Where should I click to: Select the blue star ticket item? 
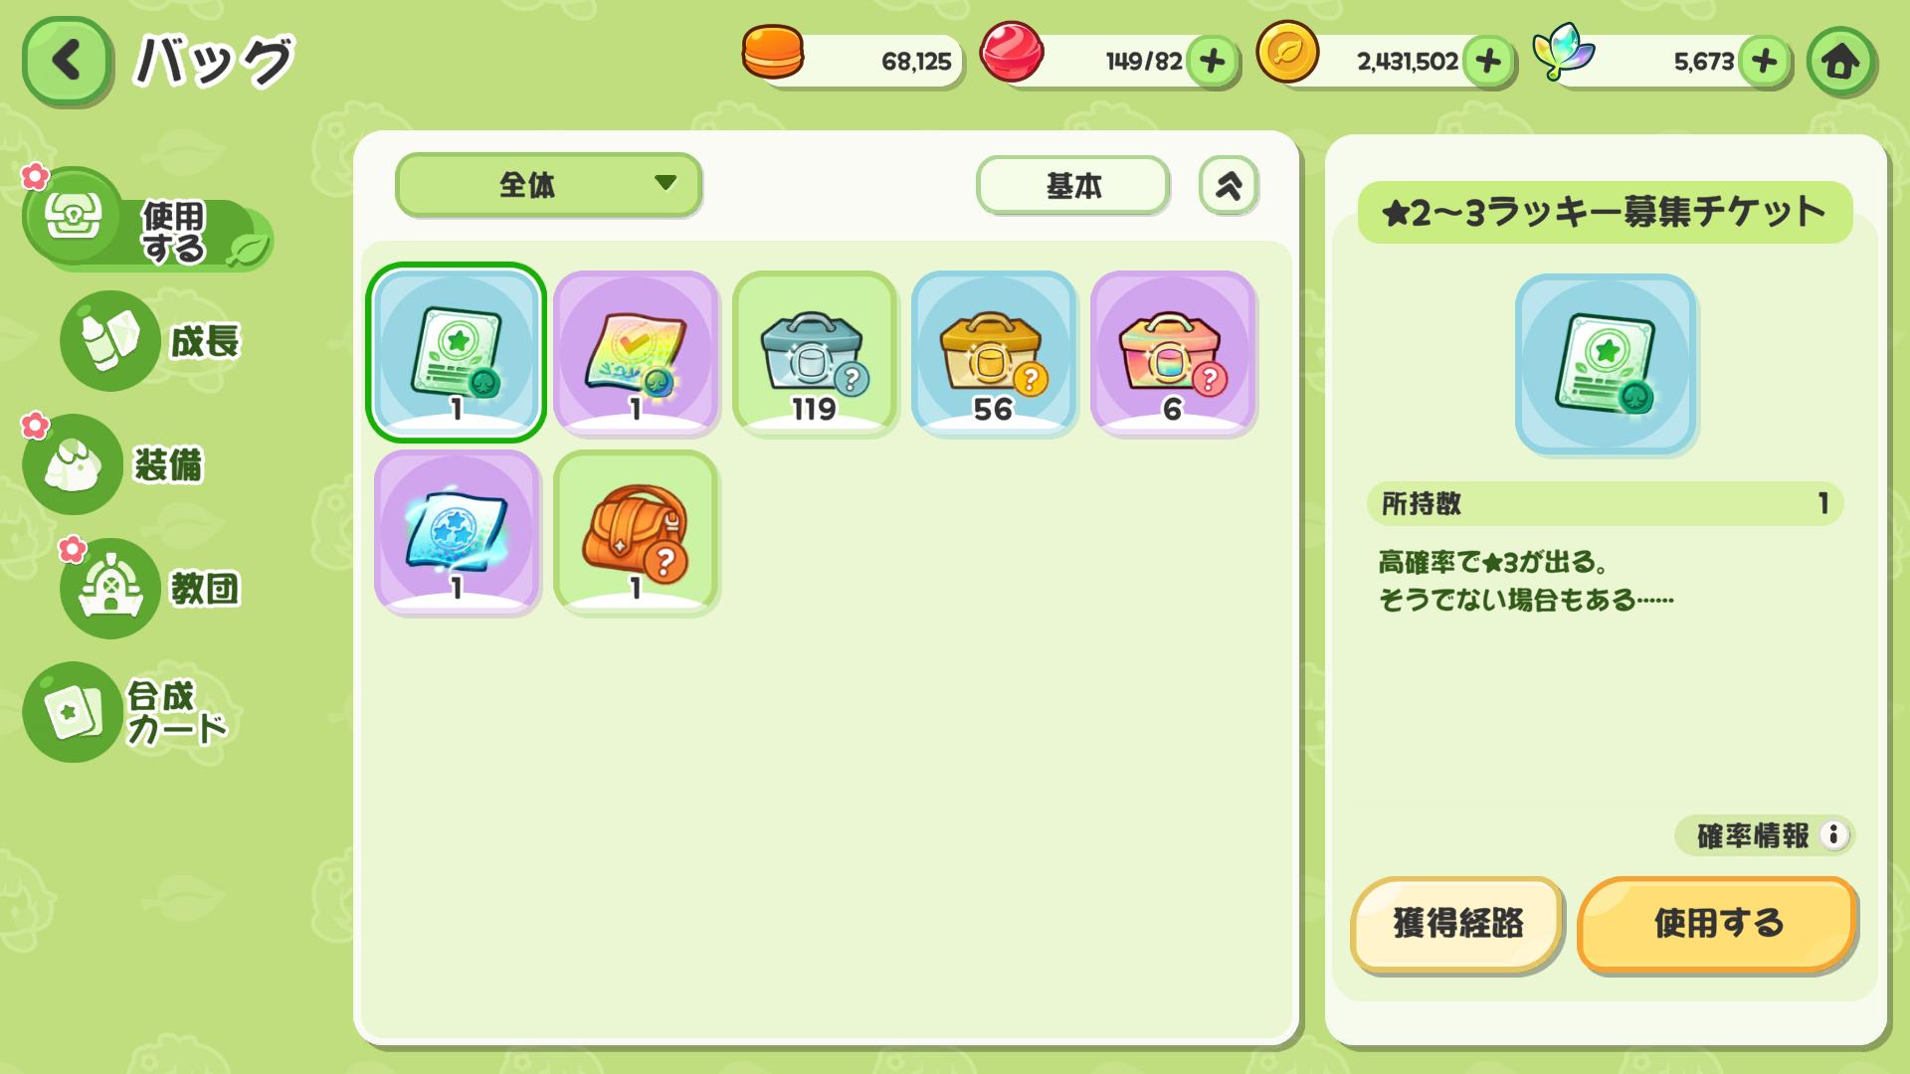[x=457, y=532]
